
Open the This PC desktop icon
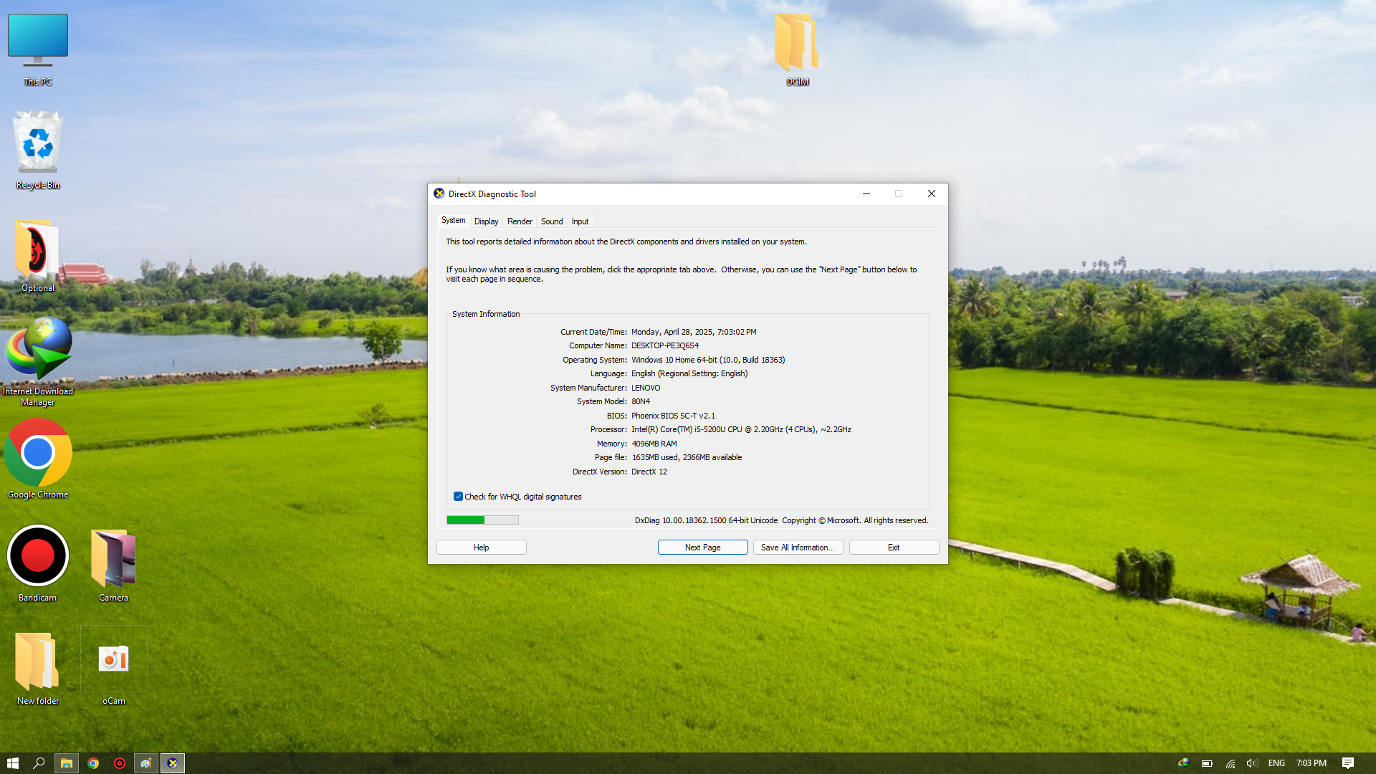pyautogui.click(x=38, y=49)
